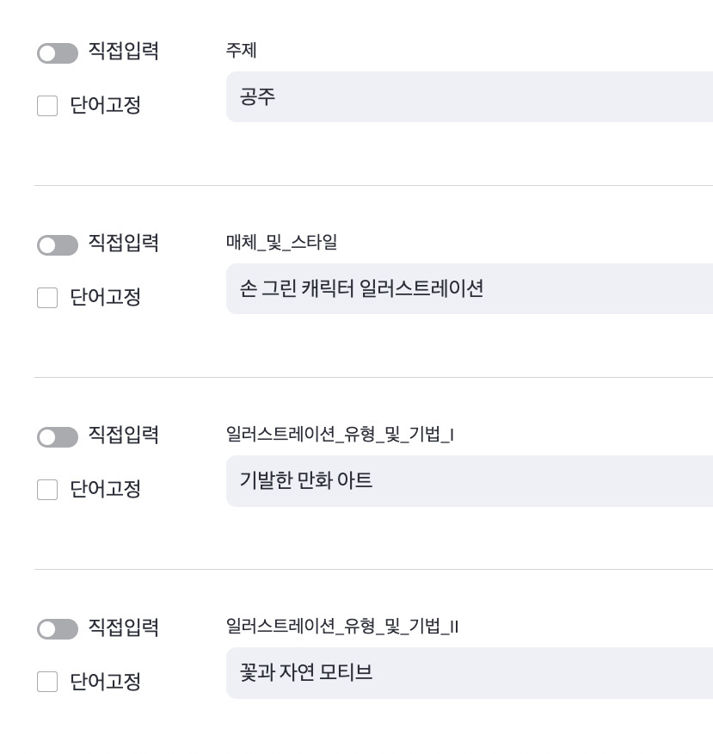Click the 주제 field containing 공주

point(469,96)
